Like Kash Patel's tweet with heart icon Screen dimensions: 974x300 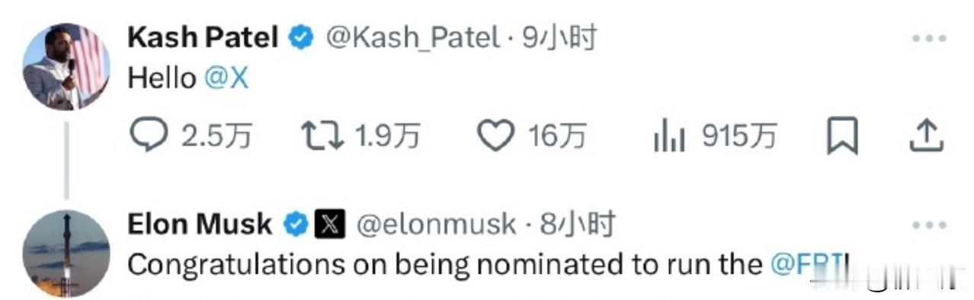point(496,137)
